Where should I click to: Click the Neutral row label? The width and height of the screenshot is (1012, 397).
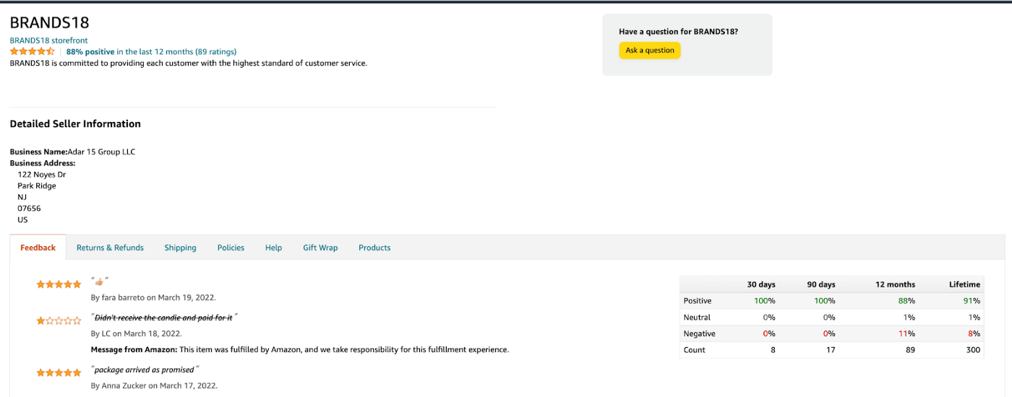(x=697, y=318)
